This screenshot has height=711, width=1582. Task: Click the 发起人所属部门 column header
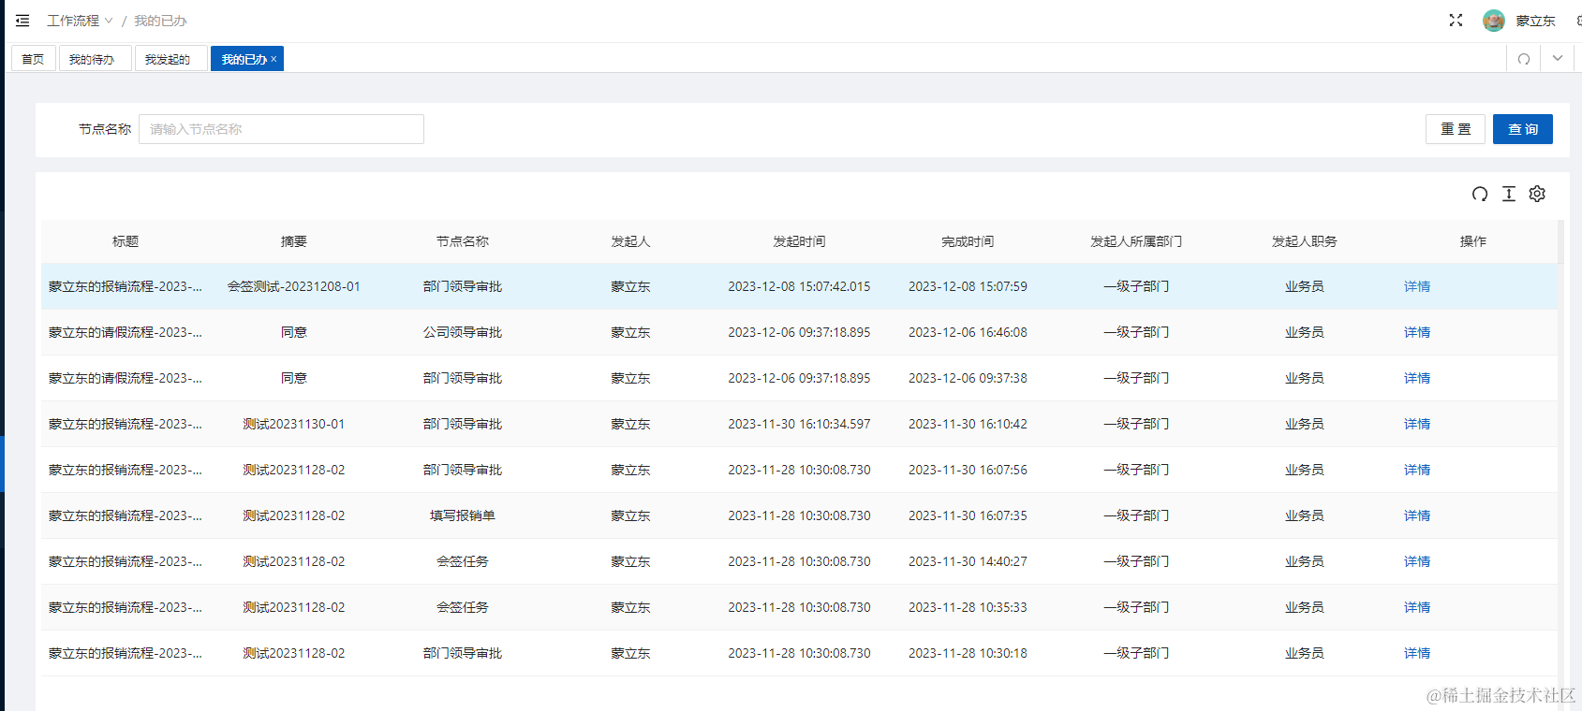pyautogui.click(x=1136, y=241)
